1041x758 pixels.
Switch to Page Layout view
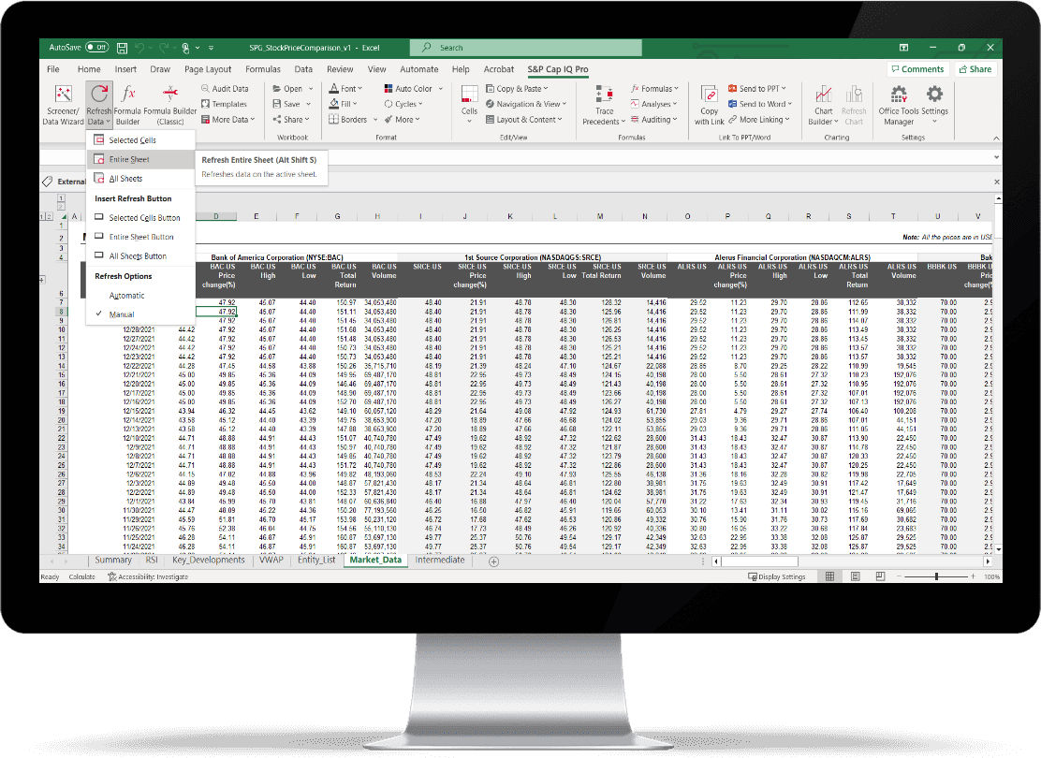(855, 576)
